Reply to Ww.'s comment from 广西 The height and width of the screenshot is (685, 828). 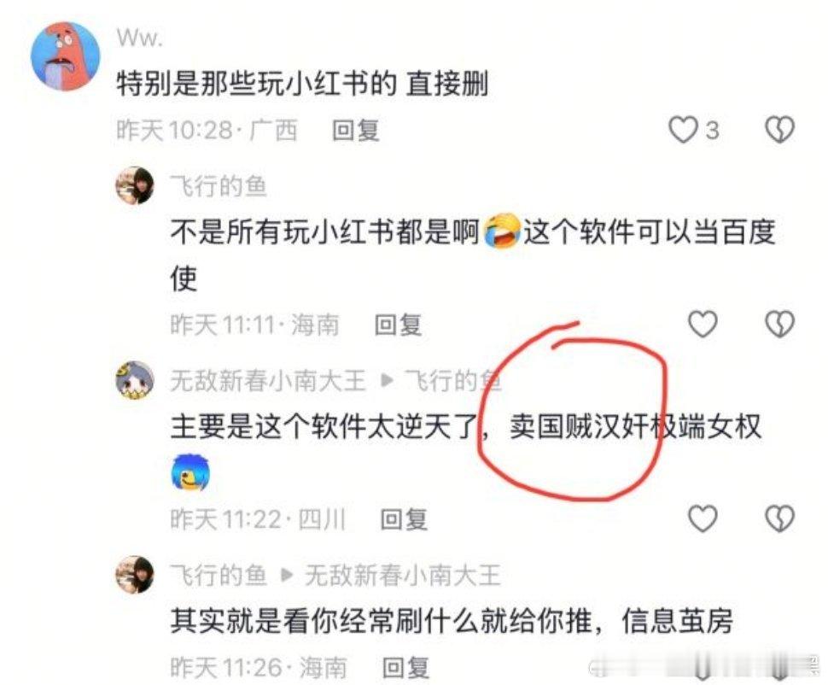tap(355, 130)
